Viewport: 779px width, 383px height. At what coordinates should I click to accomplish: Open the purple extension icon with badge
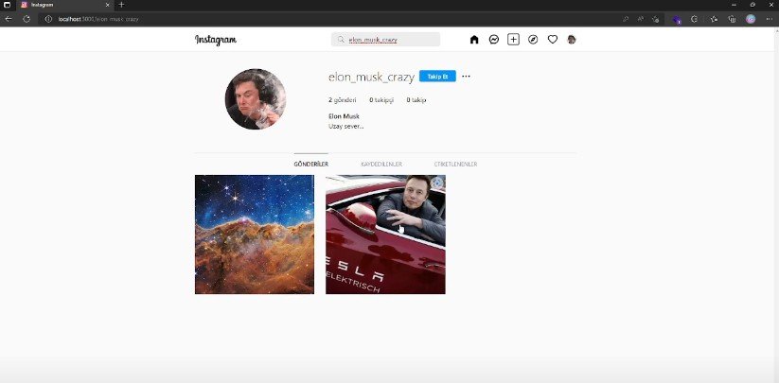[677, 19]
